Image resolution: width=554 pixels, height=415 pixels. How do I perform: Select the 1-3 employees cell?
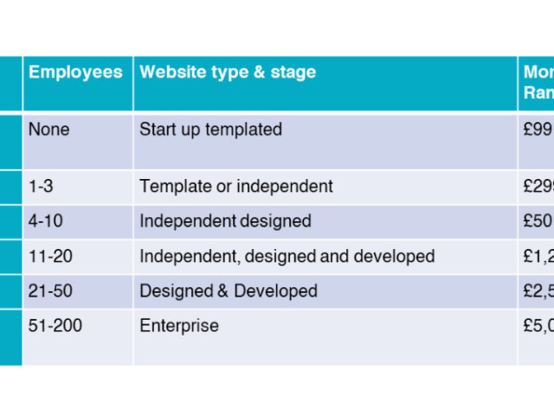tap(44, 186)
